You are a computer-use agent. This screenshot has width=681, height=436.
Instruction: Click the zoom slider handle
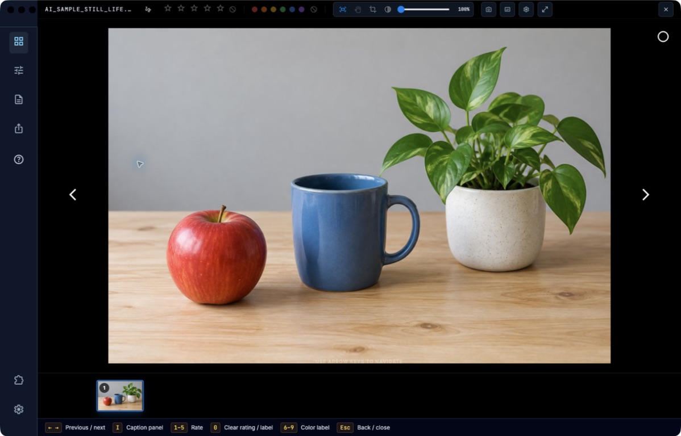click(401, 9)
